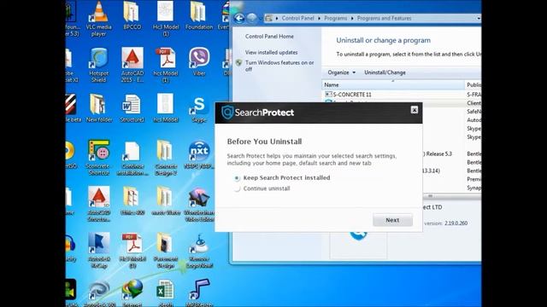Viewport: 547px width, 307px height.
Task: Open Control Panel Home link
Action: [x=269, y=36]
